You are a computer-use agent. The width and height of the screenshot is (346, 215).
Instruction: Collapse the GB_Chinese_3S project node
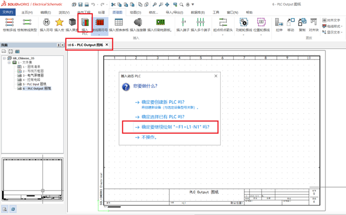tap(4, 58)
